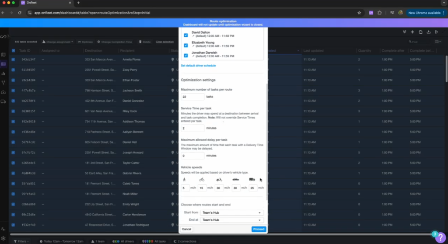448x244 pixels.
Task: Open the table view in the sidebar
Action: click(3, 64)
